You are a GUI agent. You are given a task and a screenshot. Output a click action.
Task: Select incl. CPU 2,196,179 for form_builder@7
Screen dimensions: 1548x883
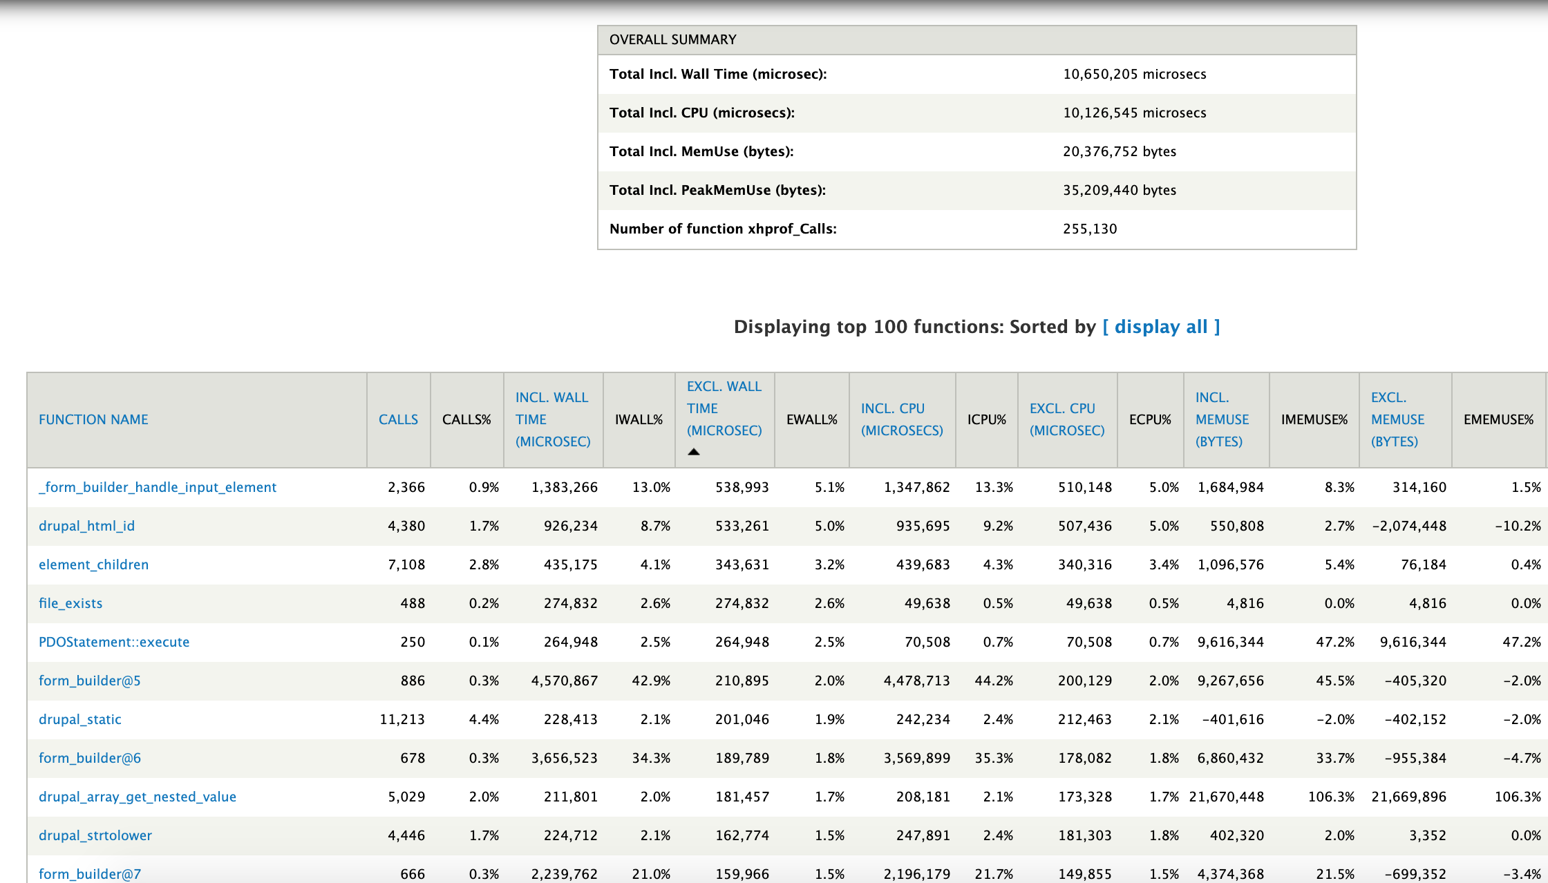tap(917, 874)
